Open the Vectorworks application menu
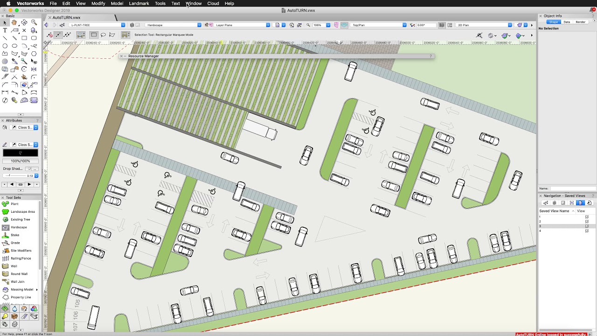This screenshot has height=336, width=597. point(30,3)
